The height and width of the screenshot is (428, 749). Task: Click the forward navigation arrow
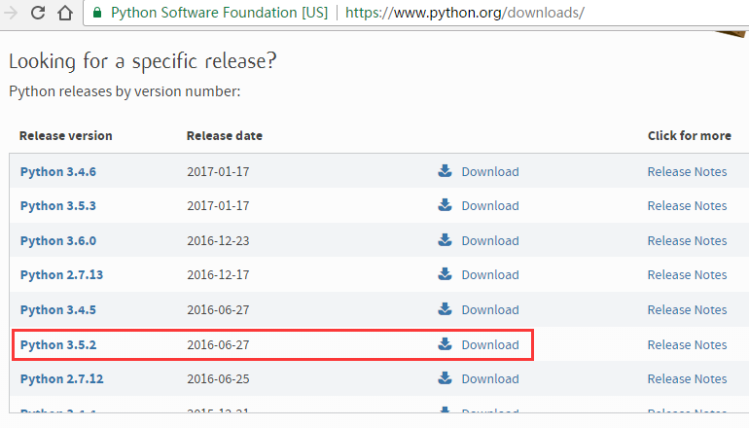[10, 13]
